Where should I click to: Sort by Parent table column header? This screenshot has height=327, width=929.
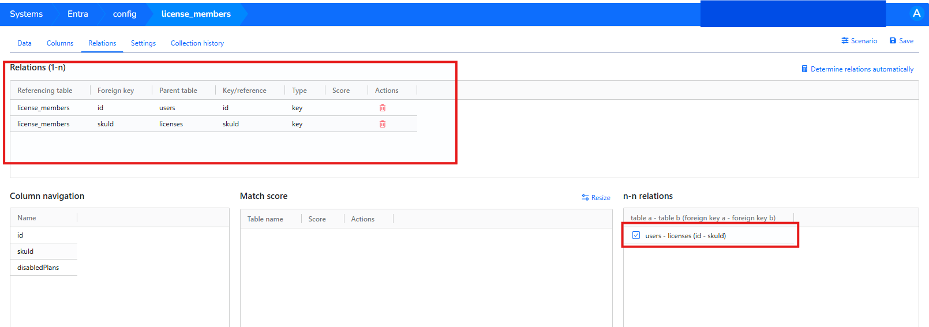click(x=178, y=91)
